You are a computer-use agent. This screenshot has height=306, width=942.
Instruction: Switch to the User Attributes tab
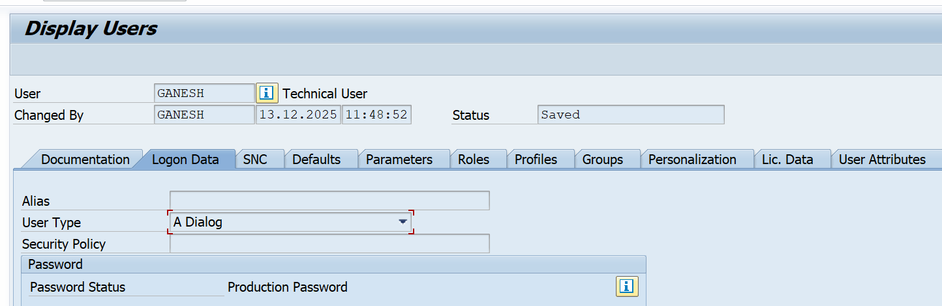tap(882, 160)
